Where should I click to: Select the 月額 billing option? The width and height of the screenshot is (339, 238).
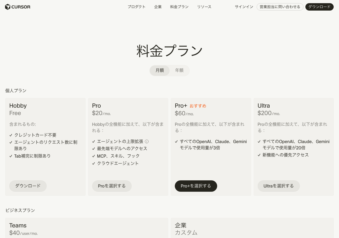click(x=159, y=70)
